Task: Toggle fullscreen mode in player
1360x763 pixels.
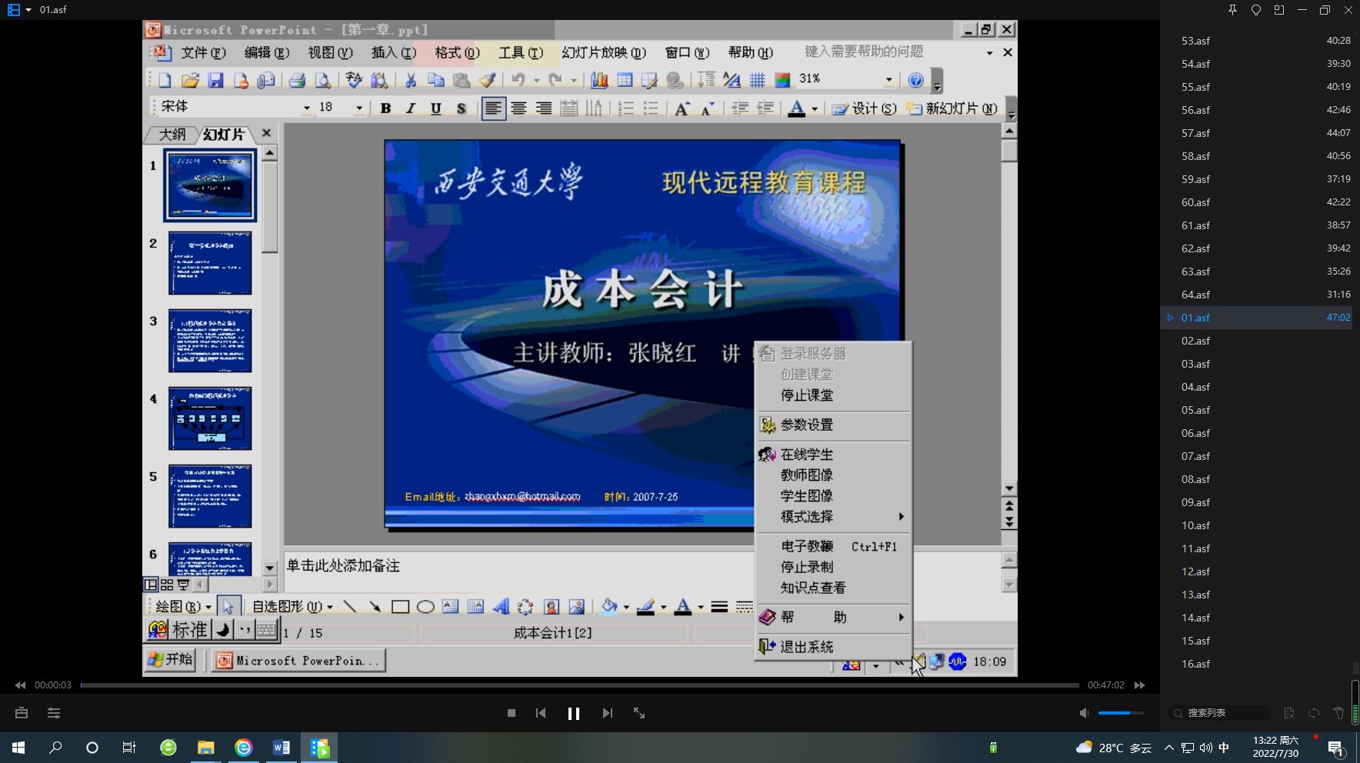Action: [x=639, y=713]
